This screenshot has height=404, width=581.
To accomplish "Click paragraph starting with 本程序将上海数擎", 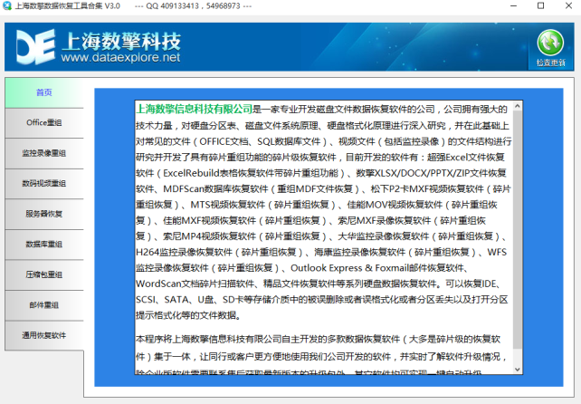I will click(x=321, y=356).
